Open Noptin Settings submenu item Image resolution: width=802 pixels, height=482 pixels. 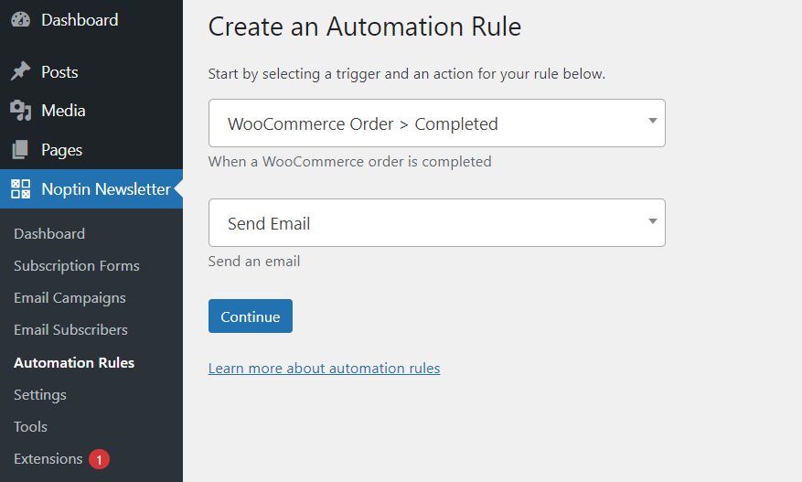[40, 395]
